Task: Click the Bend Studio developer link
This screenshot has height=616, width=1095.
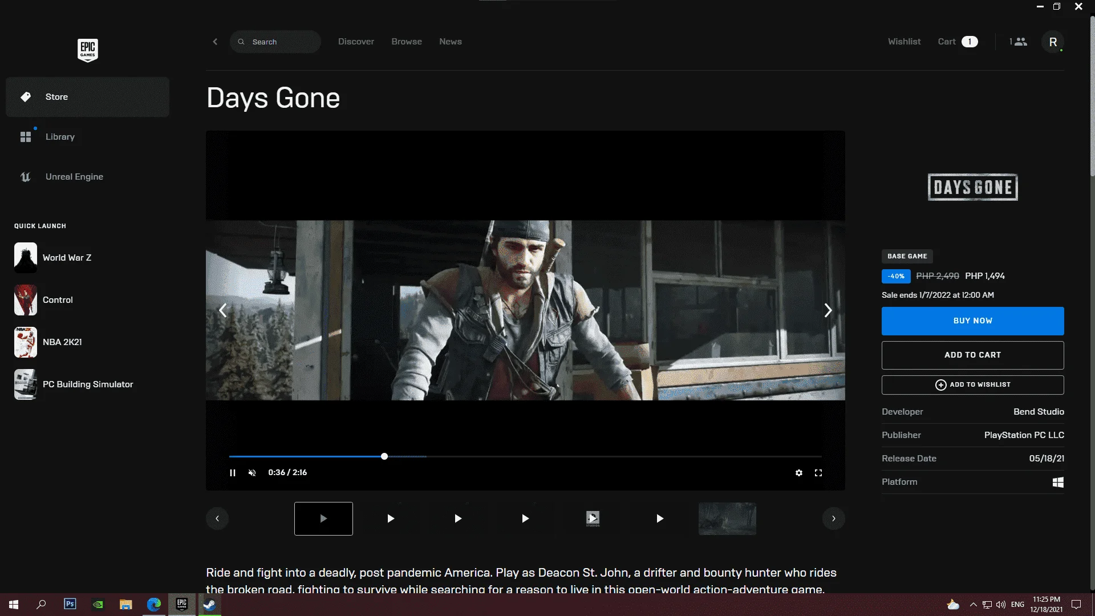Action: tap(1039, 412)
